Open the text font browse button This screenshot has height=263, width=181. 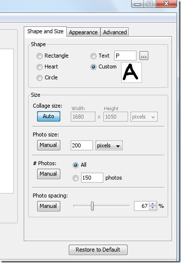[144, 56]
